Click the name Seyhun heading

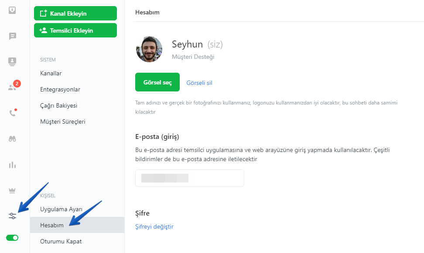(188, 44)
